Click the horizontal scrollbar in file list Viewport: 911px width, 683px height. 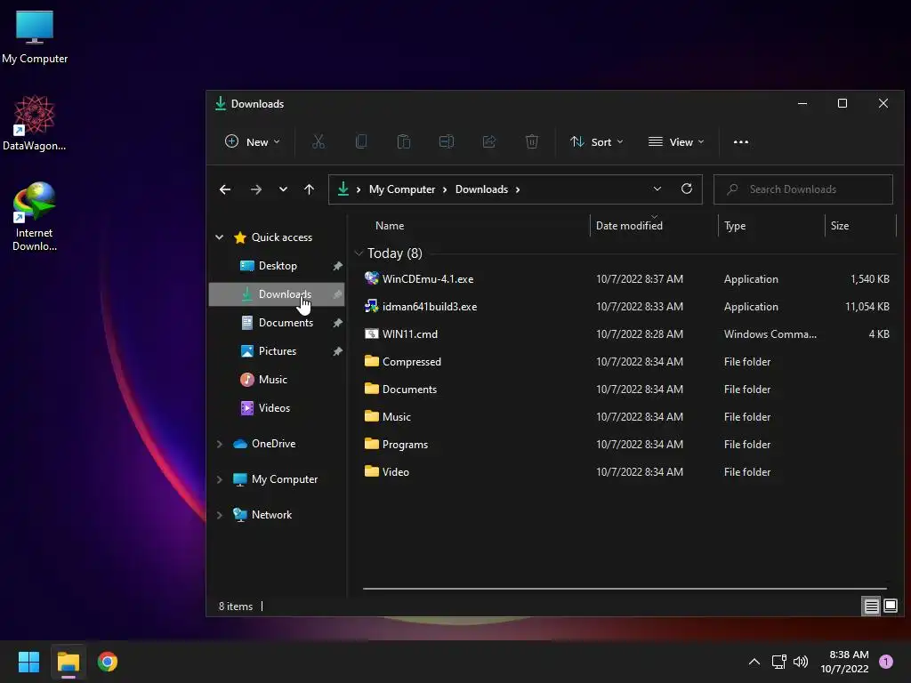coord(625,589)
